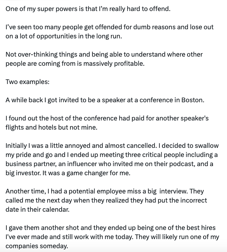Click the phrase "flights and hotels but not mine"
Screen dimensions: 227x252
(51, 127)
